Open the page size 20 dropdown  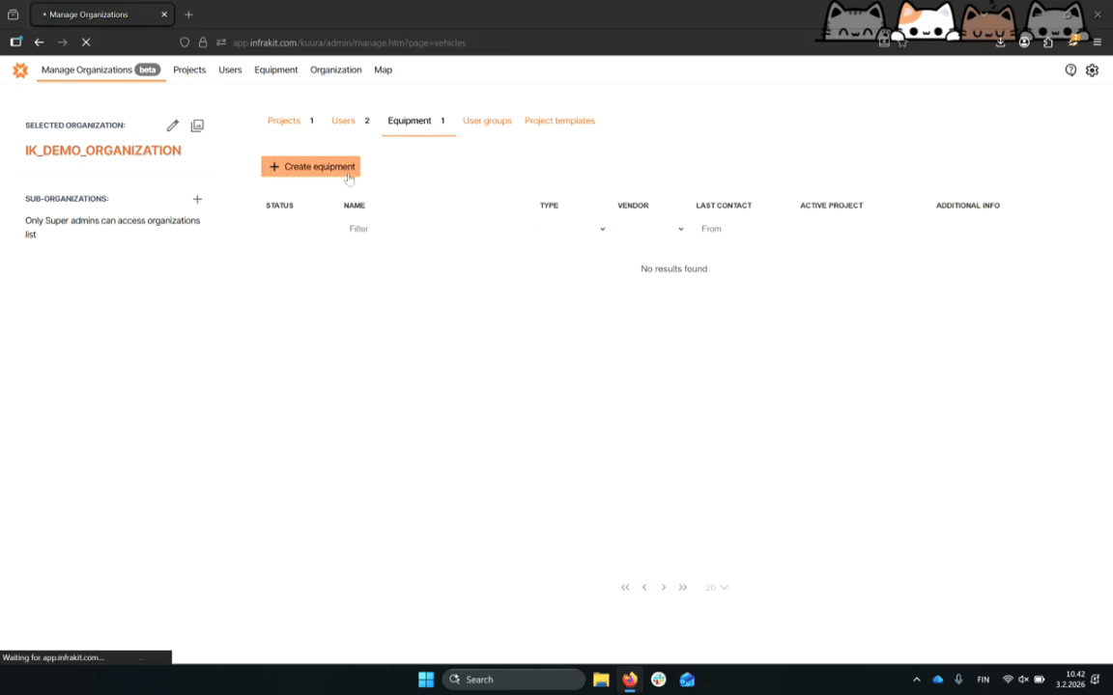[x=717, y=587]
